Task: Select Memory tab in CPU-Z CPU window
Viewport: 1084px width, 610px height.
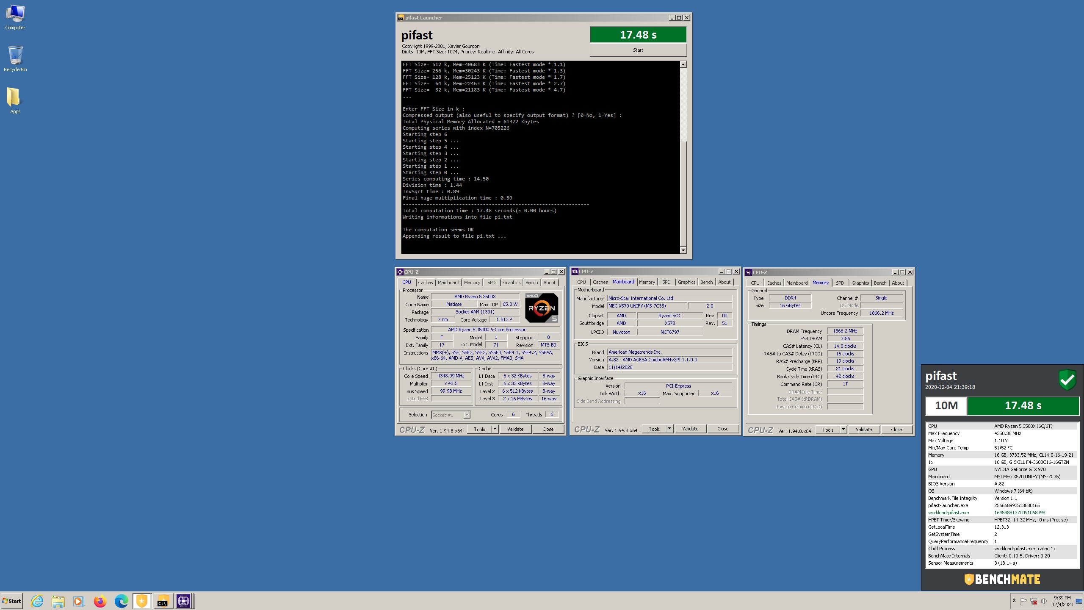Action: [472, 283]
